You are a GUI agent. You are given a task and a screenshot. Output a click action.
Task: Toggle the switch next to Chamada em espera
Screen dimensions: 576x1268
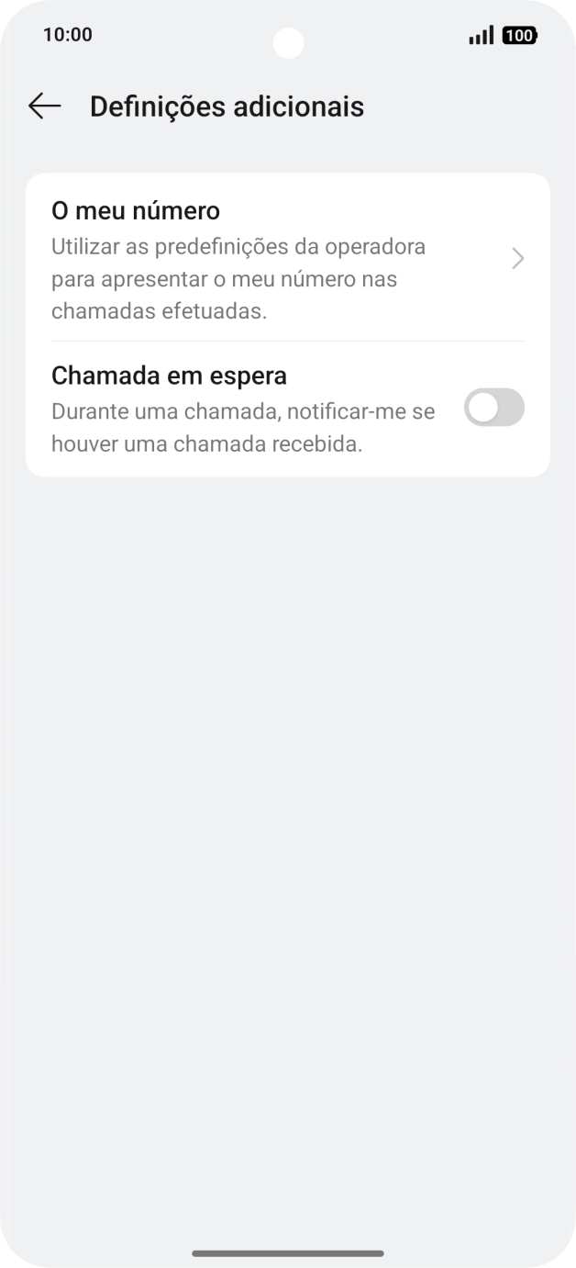click(493, 407)
